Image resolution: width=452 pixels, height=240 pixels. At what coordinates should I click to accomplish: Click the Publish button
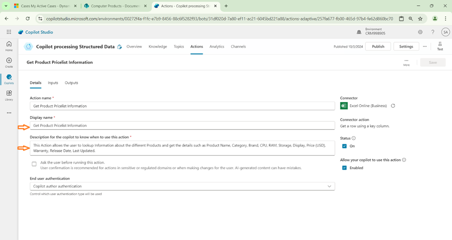pyautogui.click(x=378, y=47)
